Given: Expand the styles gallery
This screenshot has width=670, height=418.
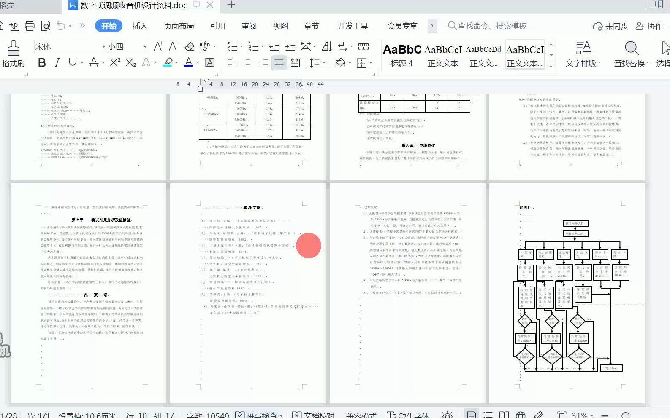Looking at the screenshot, I should click(551, 66).
